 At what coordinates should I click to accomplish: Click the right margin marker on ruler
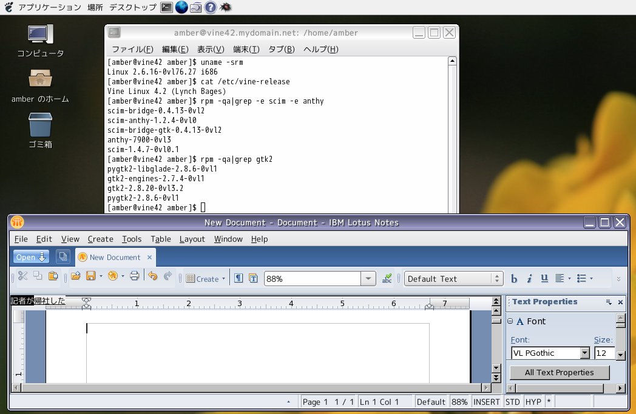[x=429, y=307]
